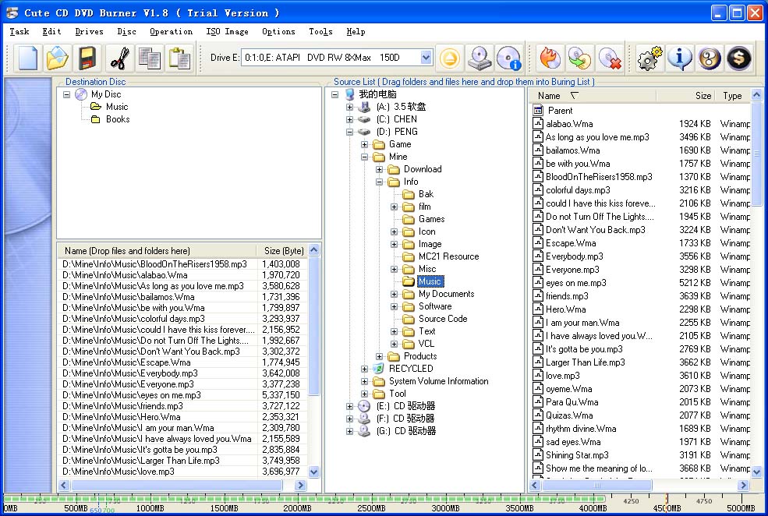Select the (E:) CD drive node
This screenshot has width=768, height=516.
pyautogui.click(x=406, y=406)
